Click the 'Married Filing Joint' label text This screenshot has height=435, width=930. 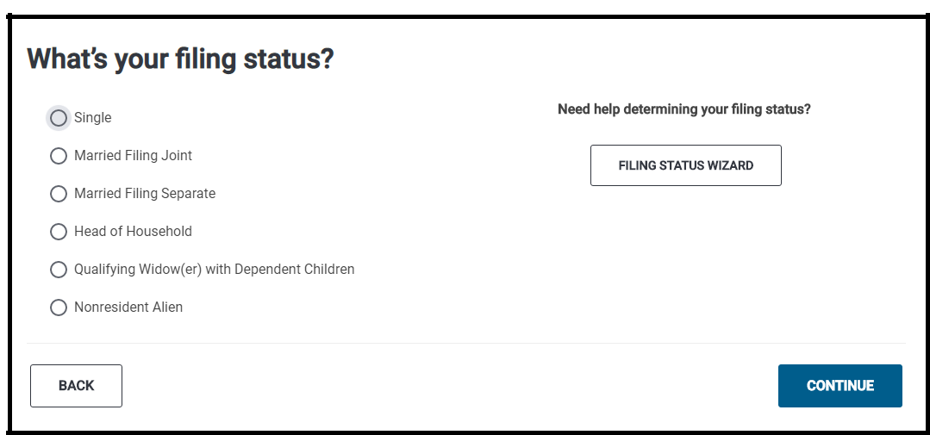133,156
